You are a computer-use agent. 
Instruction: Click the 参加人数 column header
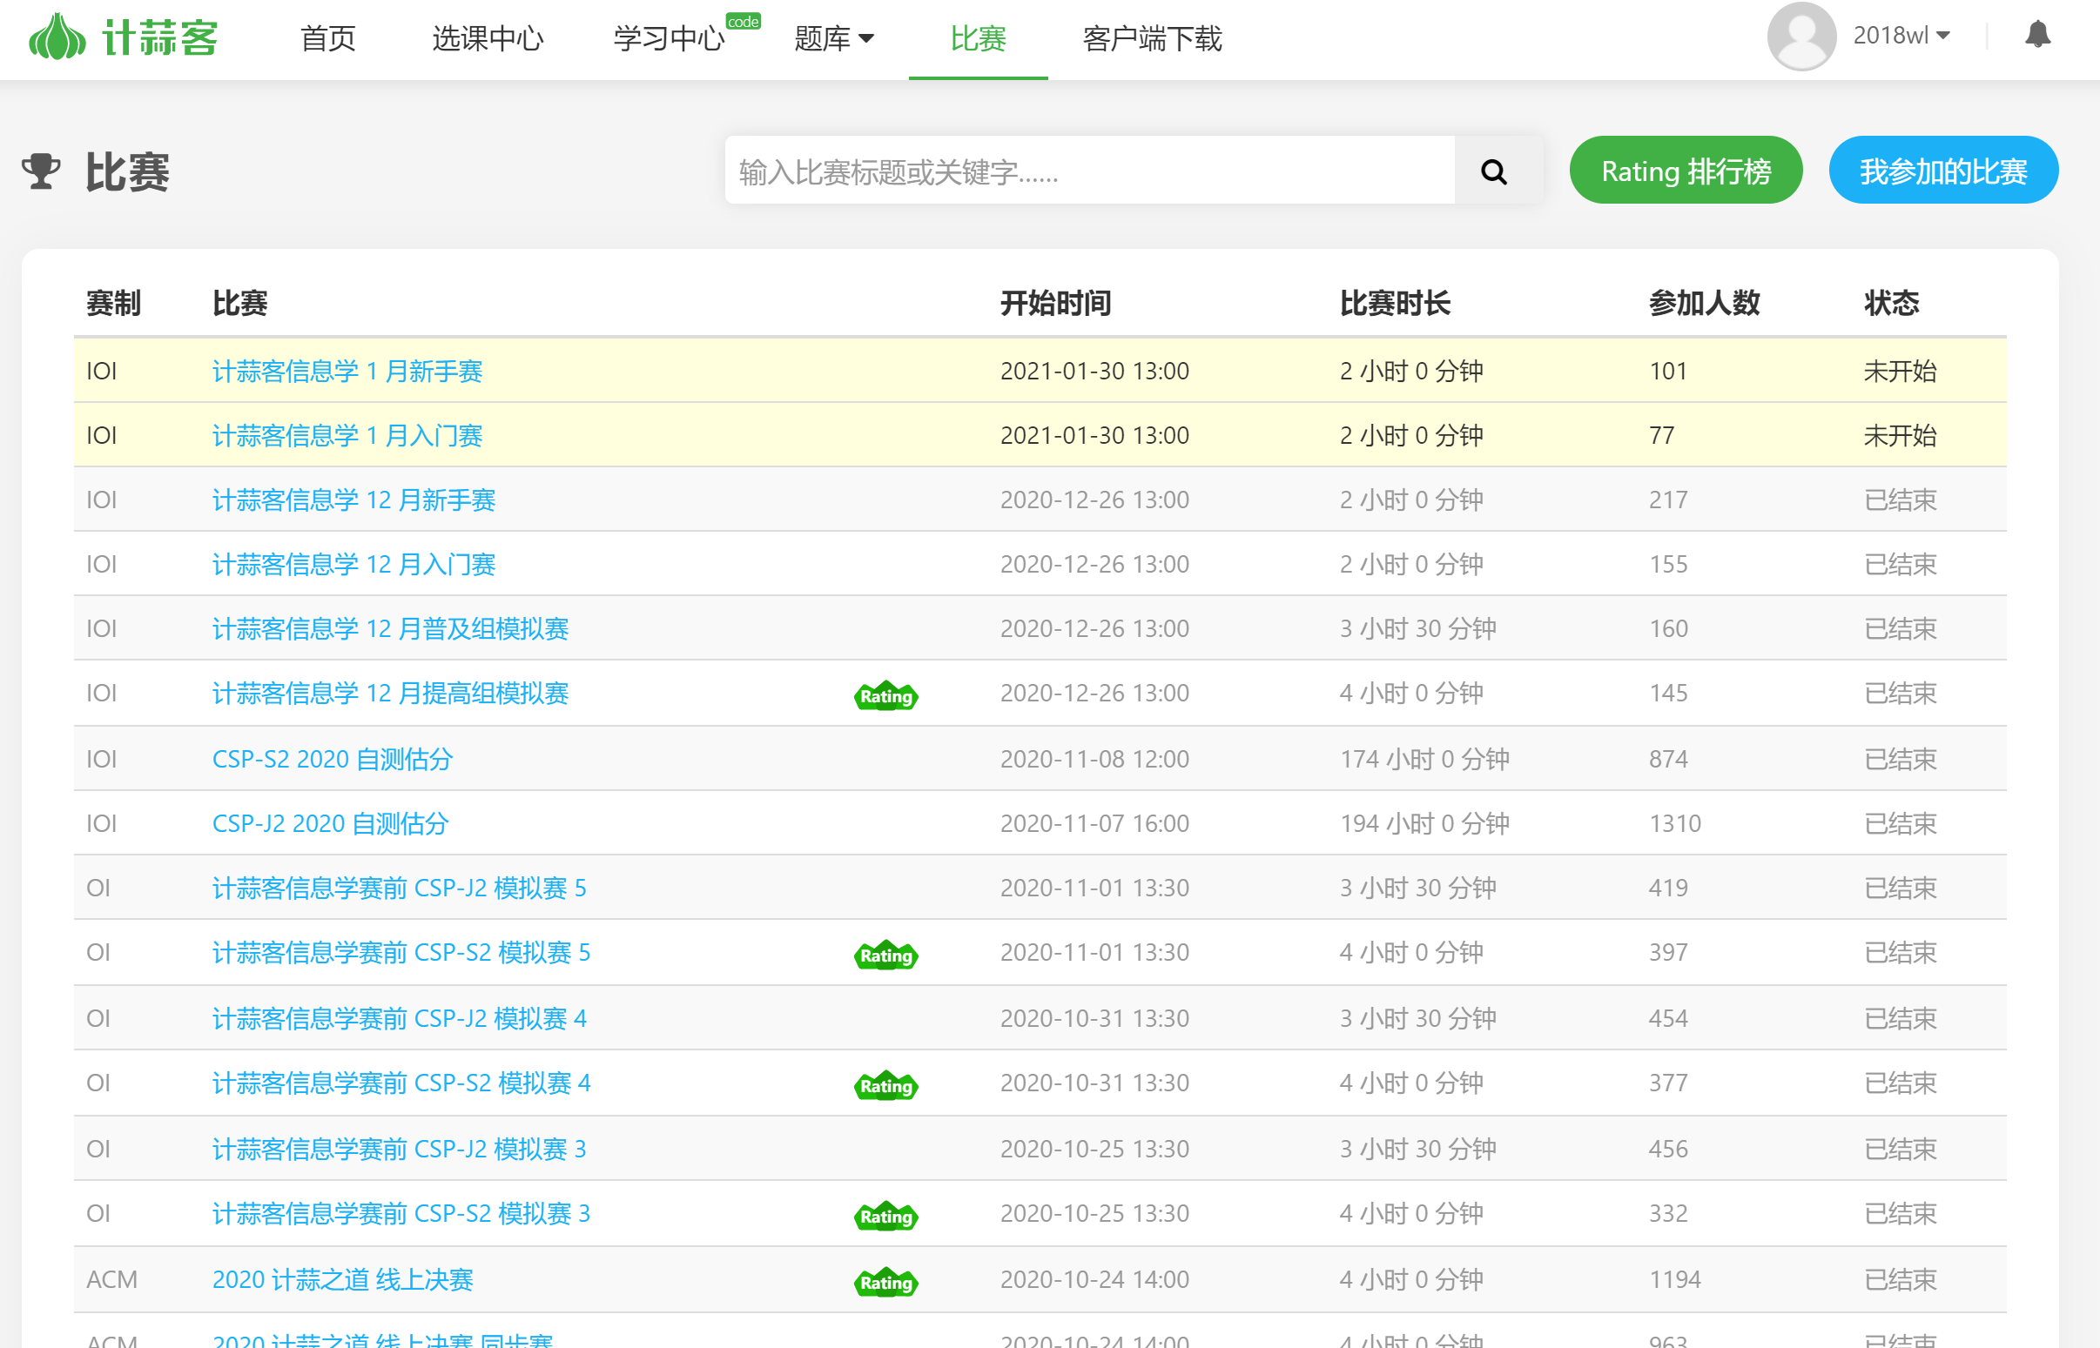pyautogui.click(x=1704, y=304)
